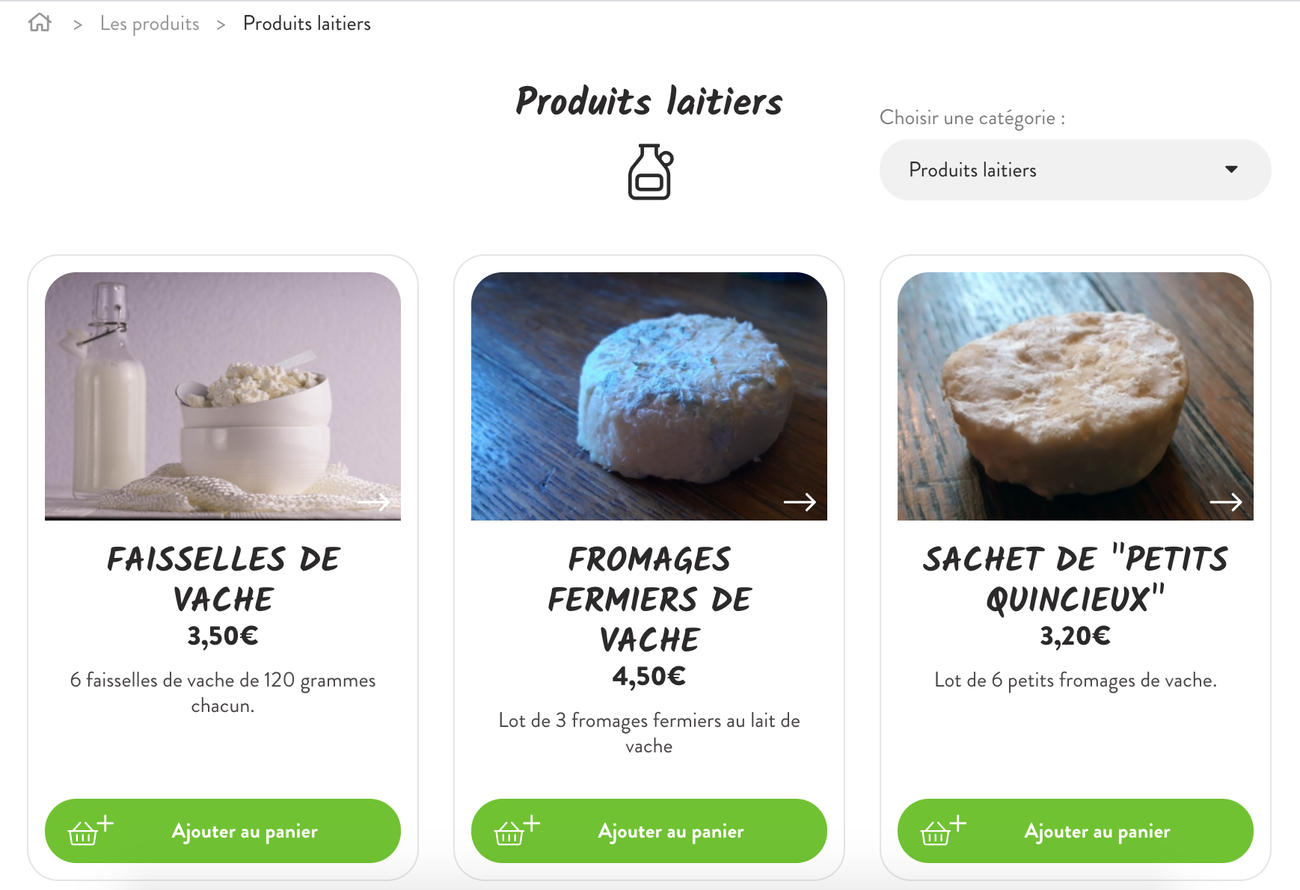The width and height of the screenshot is (1300, 890).
Task: Add Sachet de Petits Quincieux to cart
Action: pyautogui.click(x=1076, y=831)
